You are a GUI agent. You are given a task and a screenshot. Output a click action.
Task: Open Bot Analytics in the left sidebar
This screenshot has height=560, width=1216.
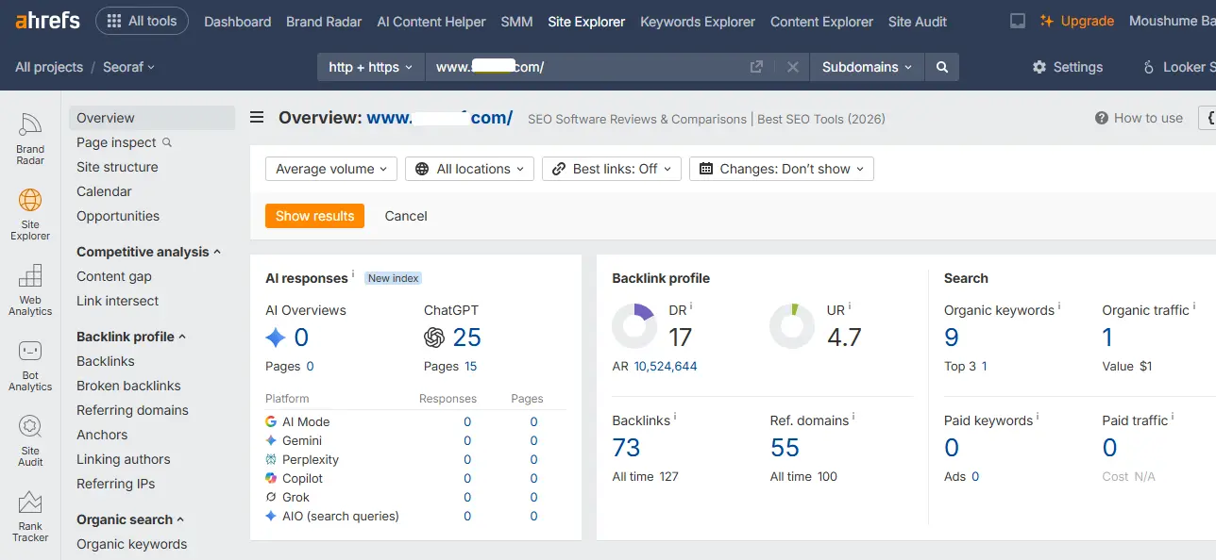click(x=30, y=365)
